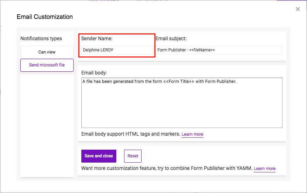Click the Sender Name input showing Delphine LEROY
This screenshot has height=193, width=307.
tap(117, 50)
